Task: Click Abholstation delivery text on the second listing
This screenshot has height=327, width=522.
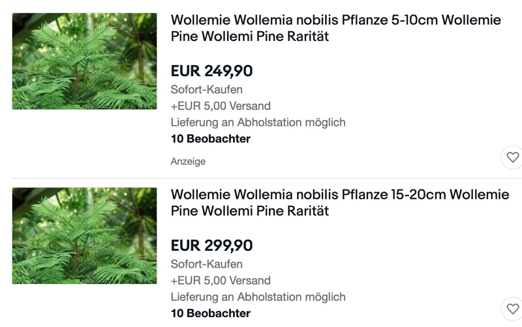Action: point(258,297)
